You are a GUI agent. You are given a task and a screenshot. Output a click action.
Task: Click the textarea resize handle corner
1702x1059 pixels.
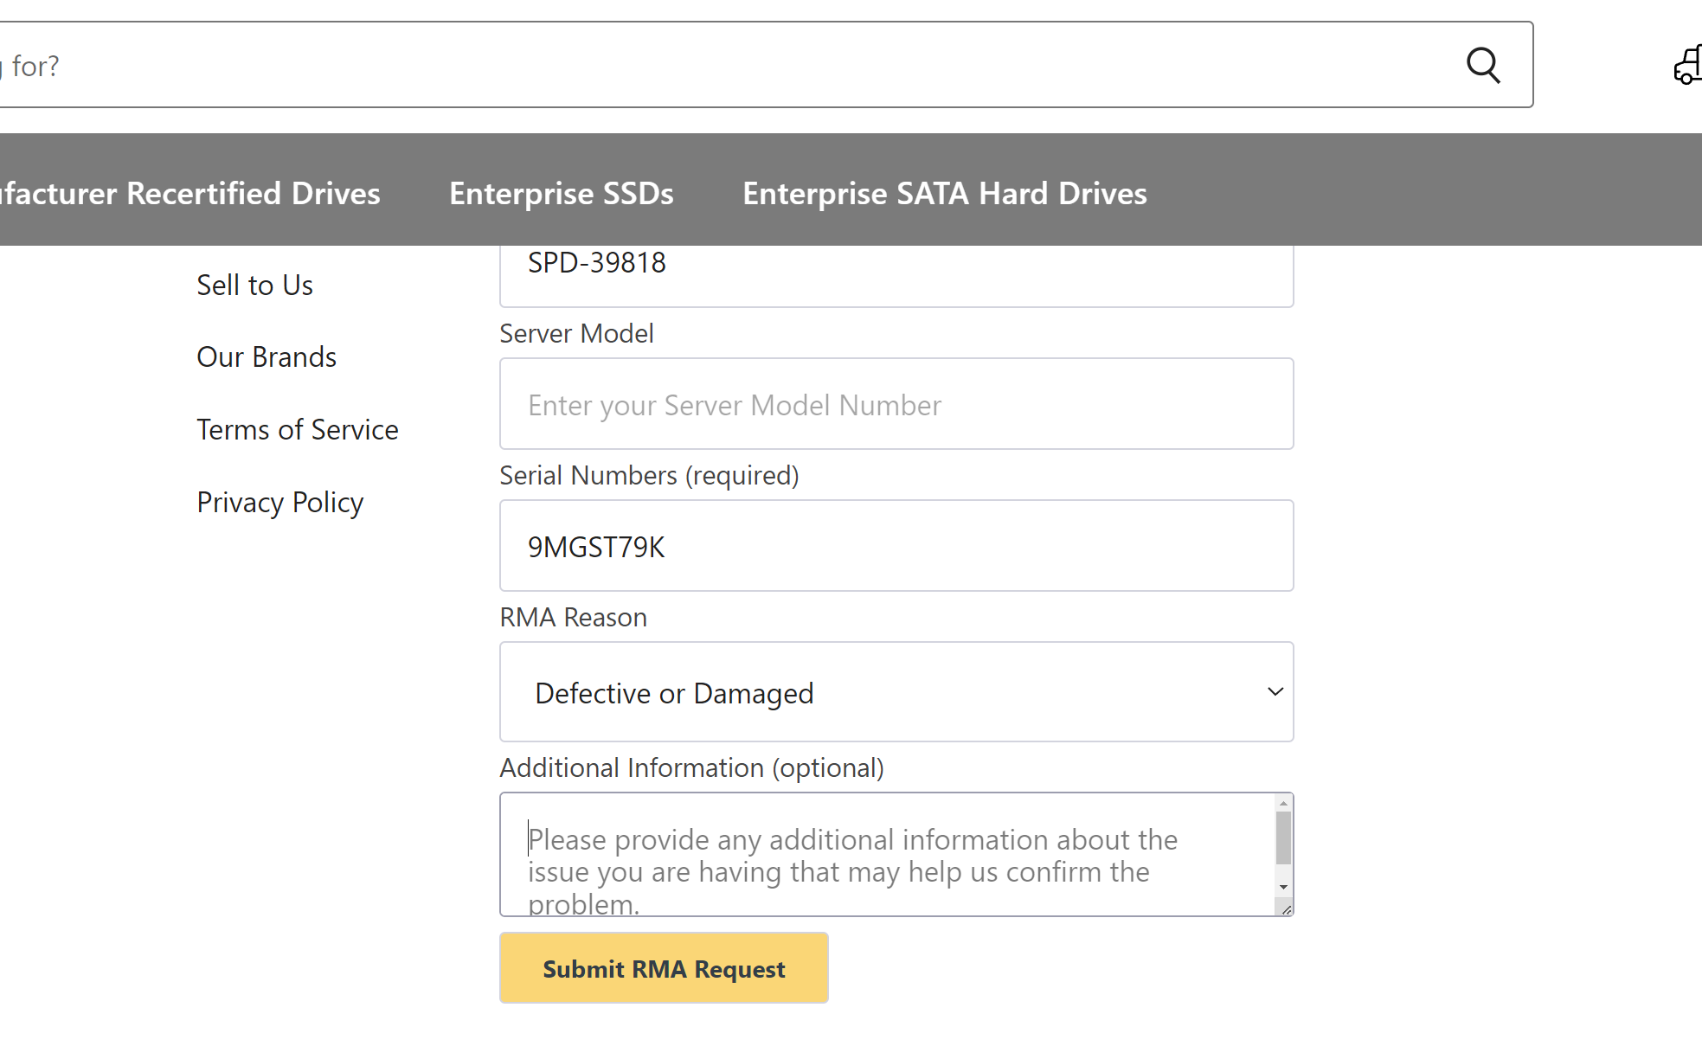coord(1286,909)
